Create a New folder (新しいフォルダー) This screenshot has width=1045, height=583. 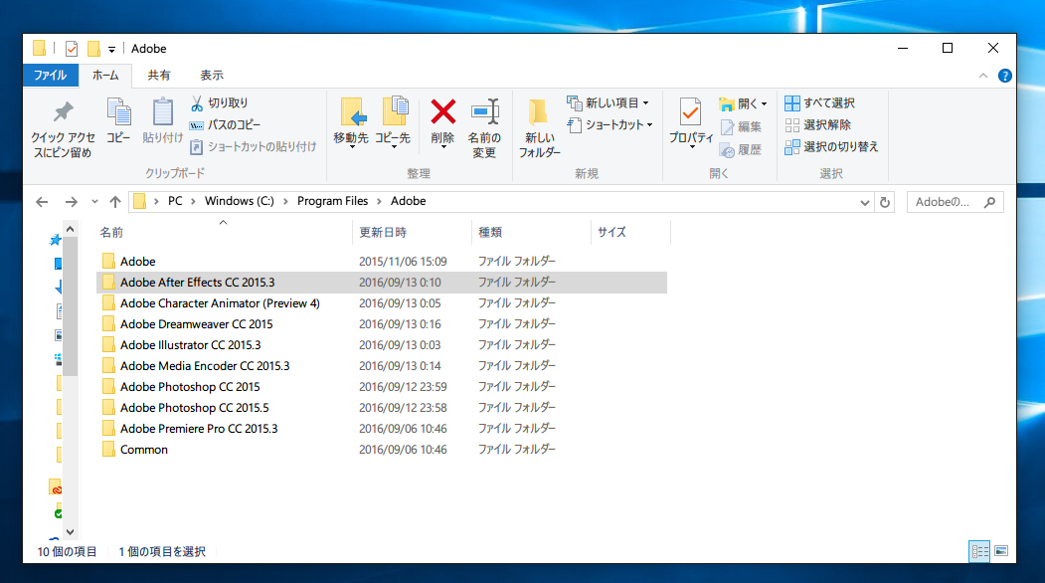pos(539,128)
